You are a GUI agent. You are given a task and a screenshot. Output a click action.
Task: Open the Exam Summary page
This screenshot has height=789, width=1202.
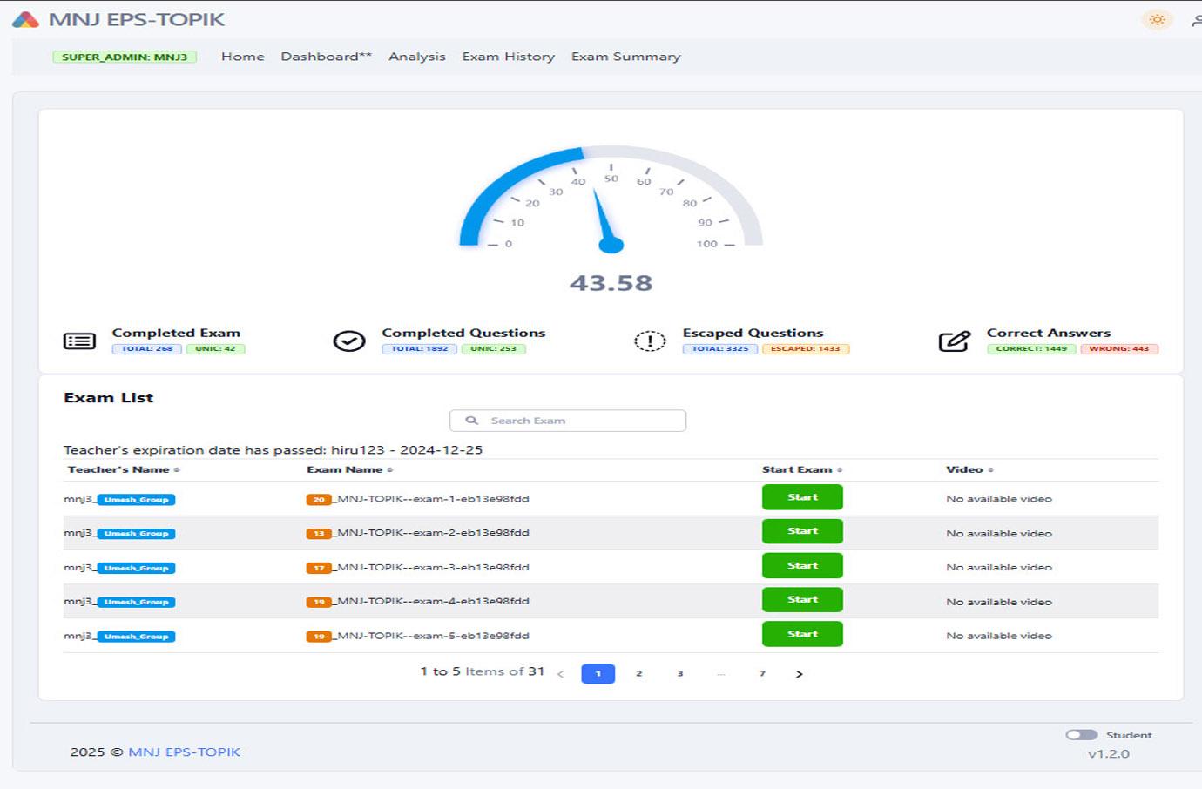[625, 57]
